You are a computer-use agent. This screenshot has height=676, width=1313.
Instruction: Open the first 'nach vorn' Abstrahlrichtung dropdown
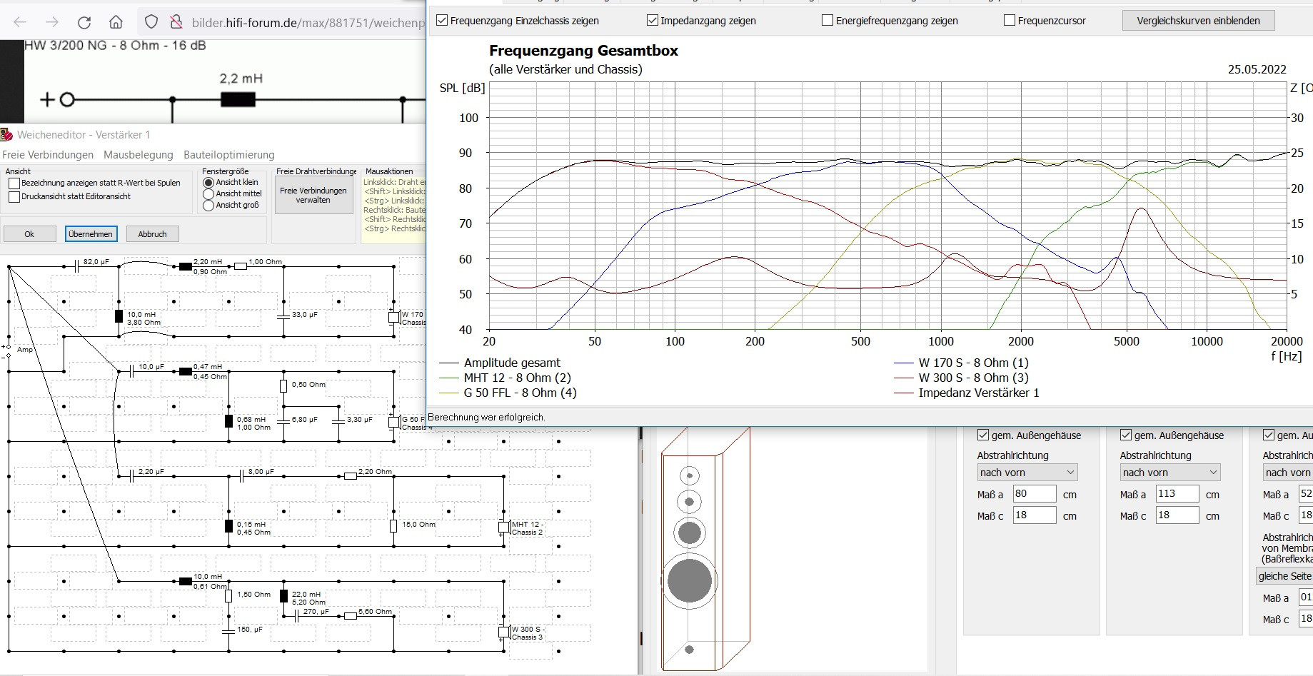click(x=1027, y=473)
